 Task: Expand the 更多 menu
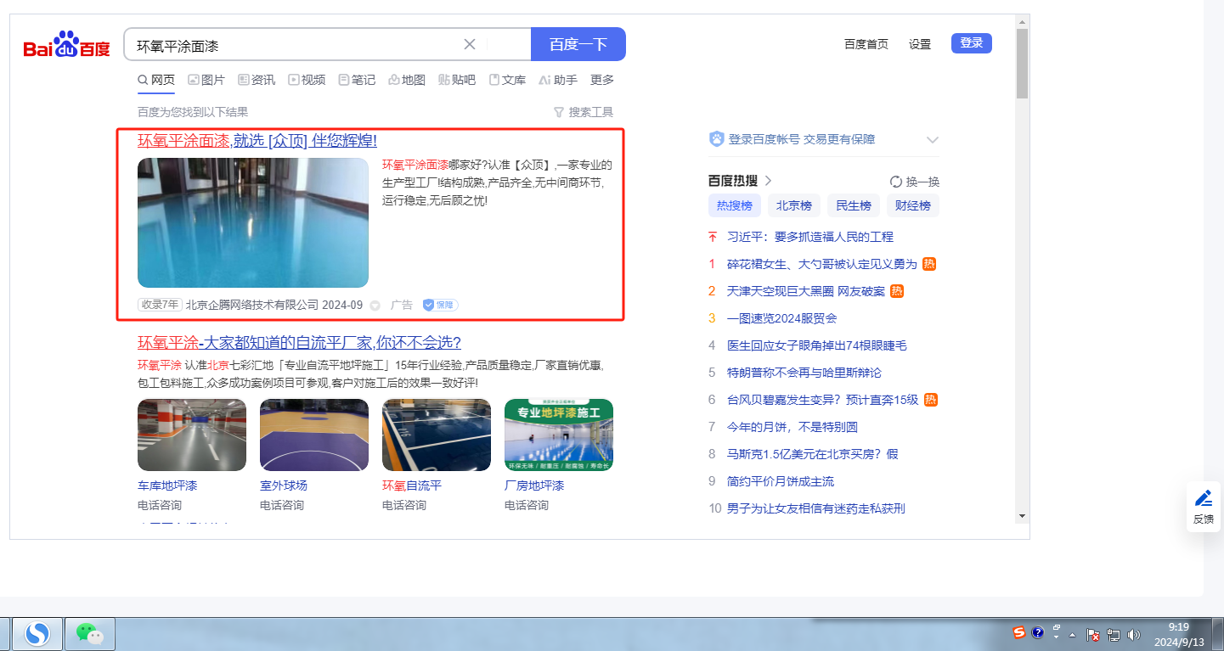click(x=602, y=80)
